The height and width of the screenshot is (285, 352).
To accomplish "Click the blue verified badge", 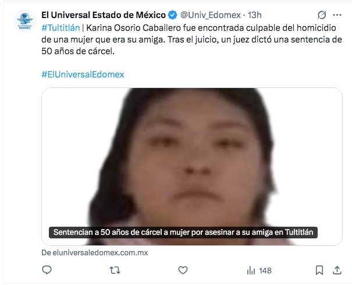I will (173, 15).
